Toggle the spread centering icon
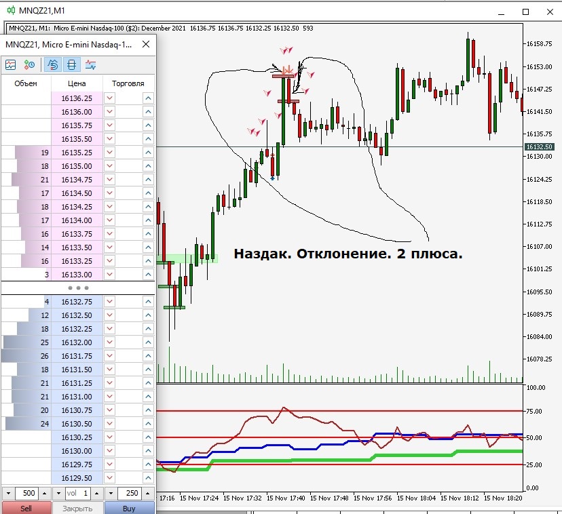This screenshot has width=562, height=514. click(53, 65)
